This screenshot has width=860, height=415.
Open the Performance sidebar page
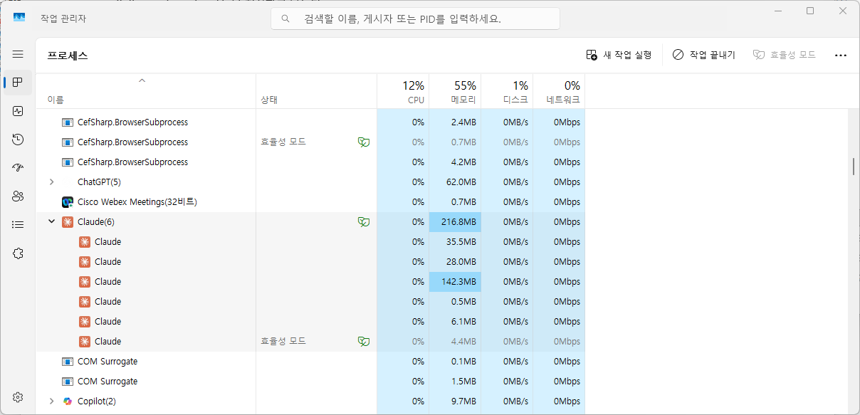pos(19,111)
